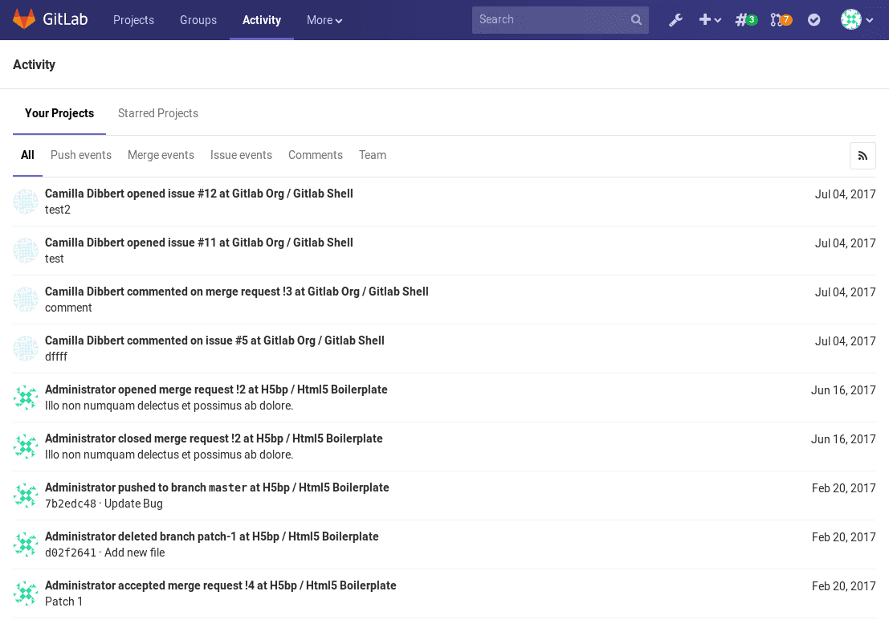Click Administrator avatar on pushed master row
This screenshot has width=889, height=624.
point(26,496)
